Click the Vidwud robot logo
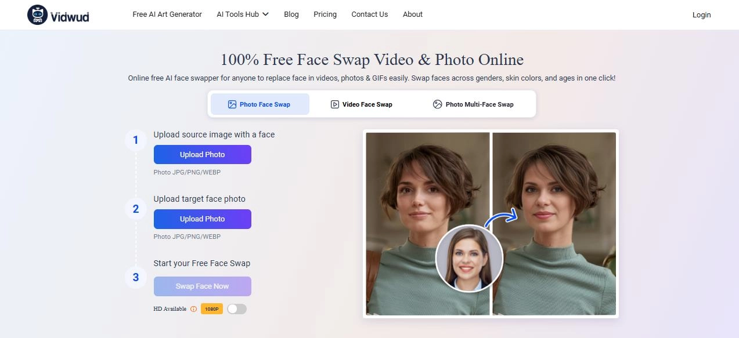The image size is (739, 338). coord(37,14)
